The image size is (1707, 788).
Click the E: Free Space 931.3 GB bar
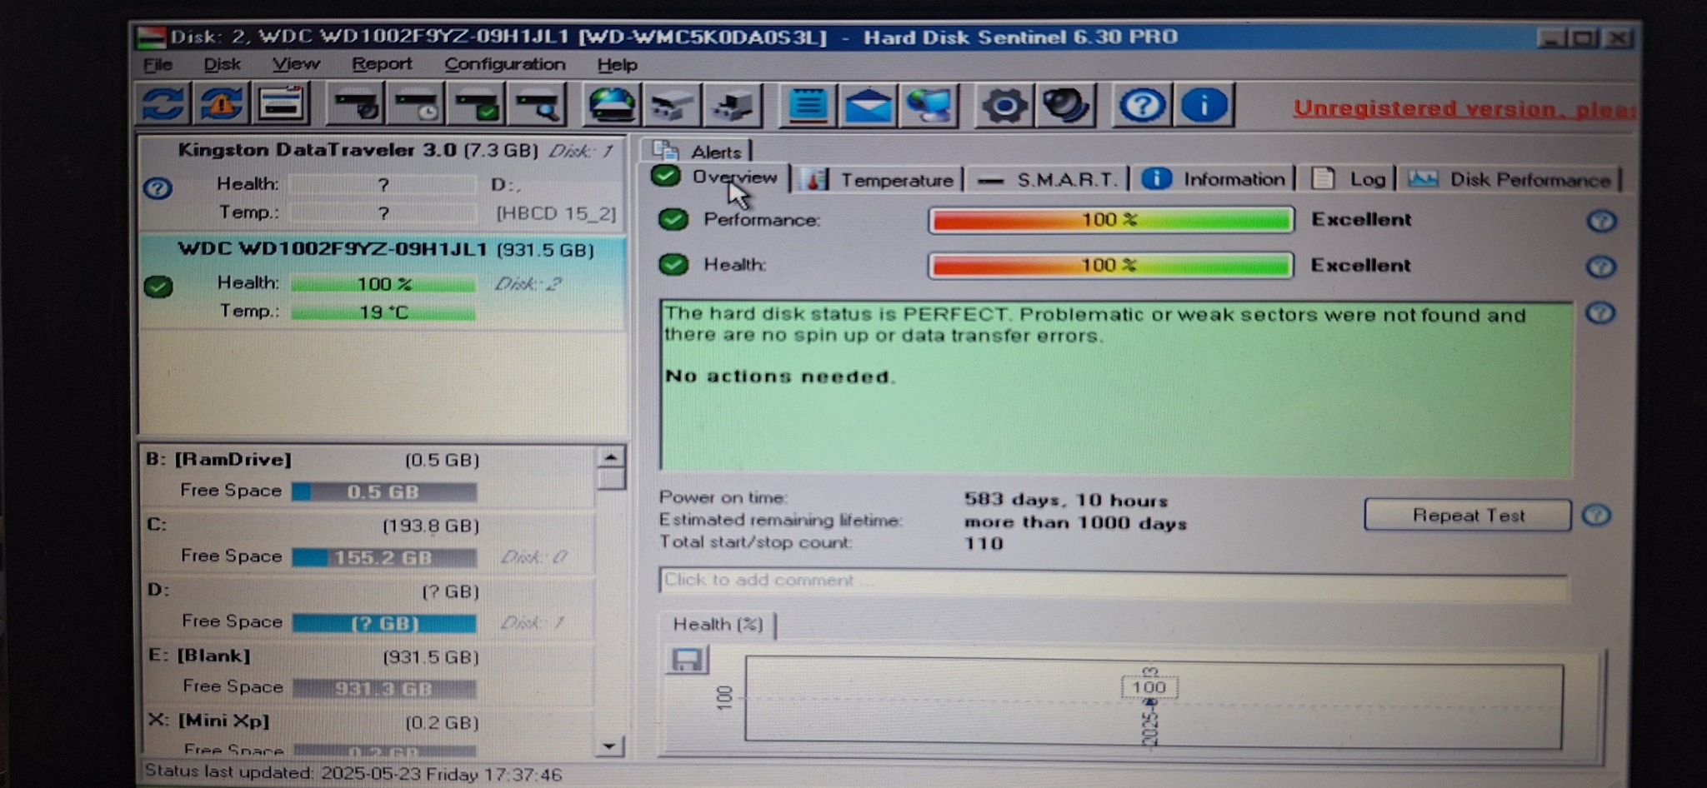384,689
